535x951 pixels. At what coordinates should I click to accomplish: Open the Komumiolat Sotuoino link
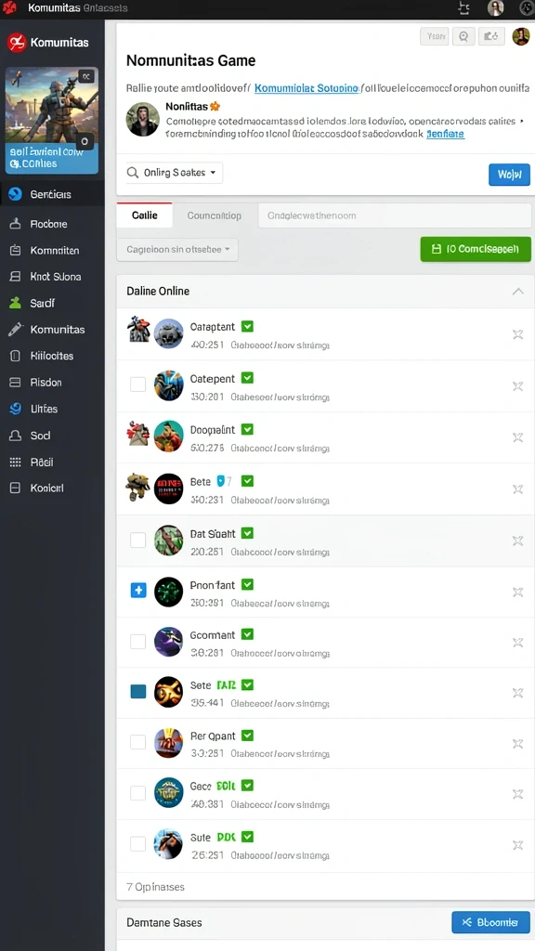[307, 88]
